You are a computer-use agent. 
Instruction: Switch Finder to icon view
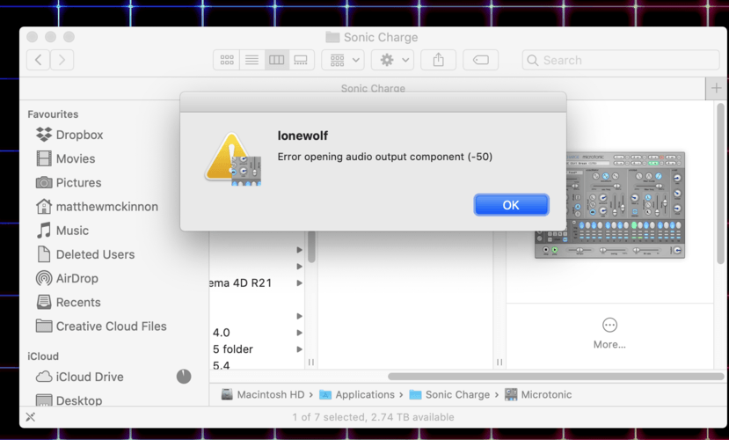(x=226, y=60)
